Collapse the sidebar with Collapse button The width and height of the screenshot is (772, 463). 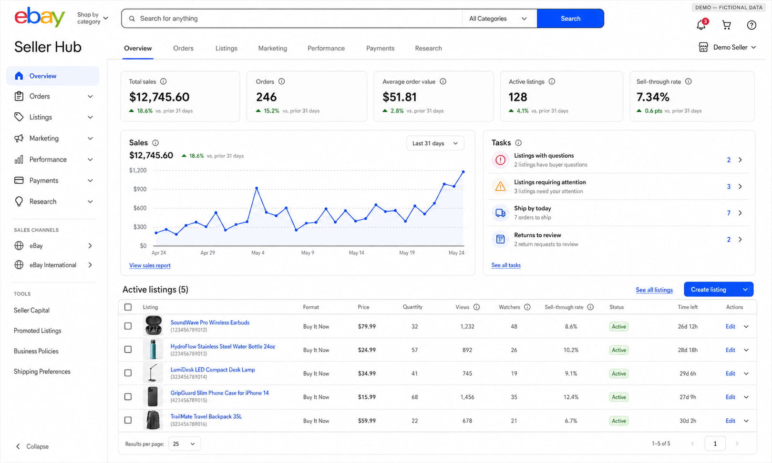32,446
